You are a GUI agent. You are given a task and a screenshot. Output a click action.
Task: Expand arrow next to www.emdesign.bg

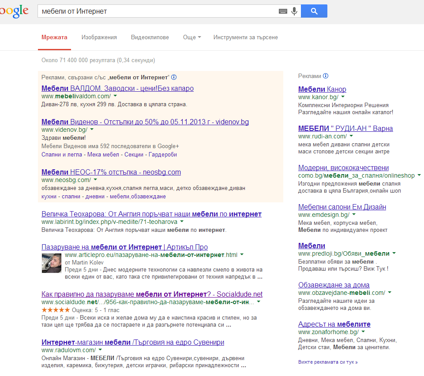click(x=354, y=215)
